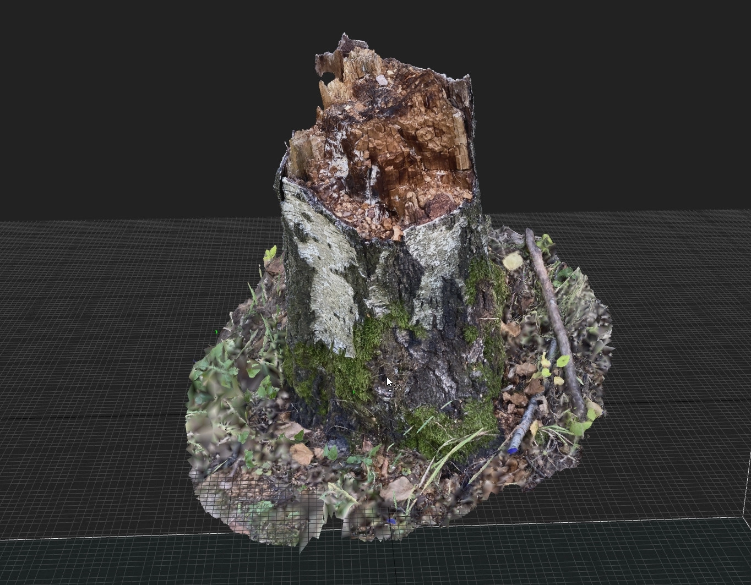
Task: Select the small white chip atop the rotten wood
Action: click(382, 80)
